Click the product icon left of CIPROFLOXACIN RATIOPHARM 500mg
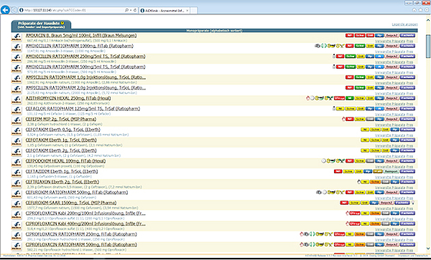The image size is (431, 260). click(17, 246)
